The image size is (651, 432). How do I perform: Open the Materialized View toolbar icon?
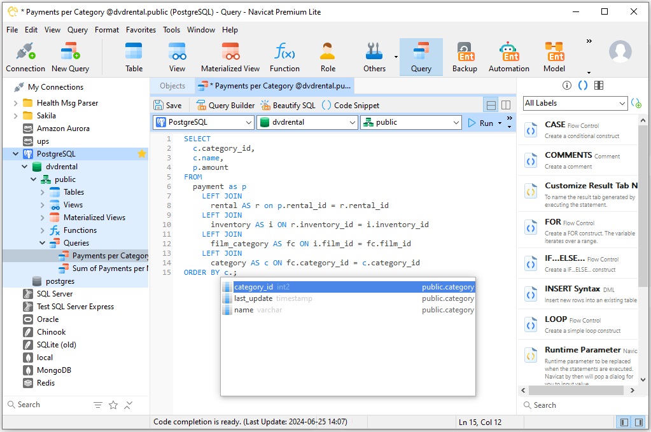click(x=230, y=57)
